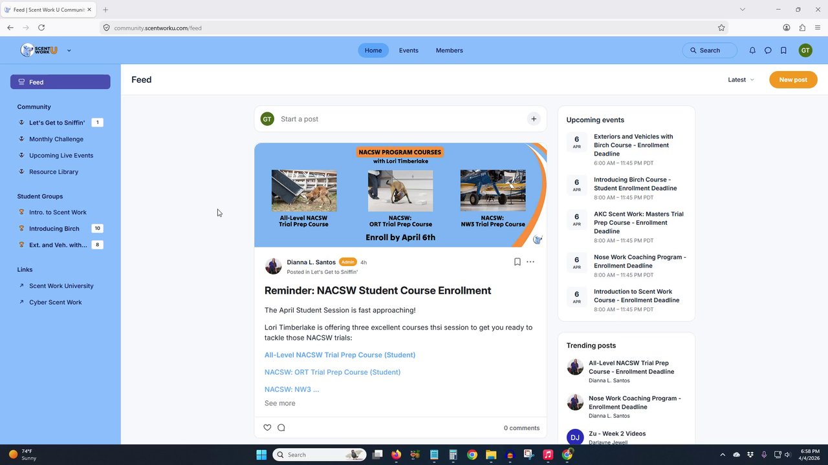The width and height of the screenshot is (828, 465).
Task: Show hidden system tray icons chevron
Action: (723, 455)
